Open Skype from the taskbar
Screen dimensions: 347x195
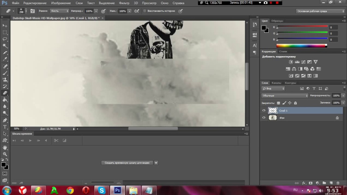[102, 191]
